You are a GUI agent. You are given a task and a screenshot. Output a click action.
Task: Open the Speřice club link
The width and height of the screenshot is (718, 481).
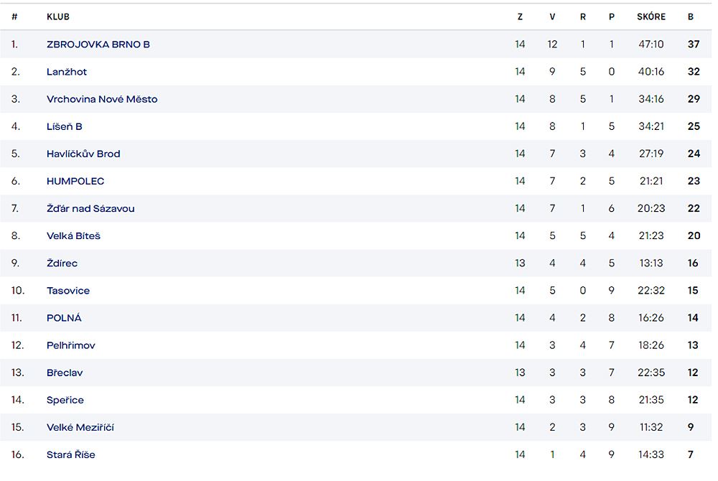point(65,400)
